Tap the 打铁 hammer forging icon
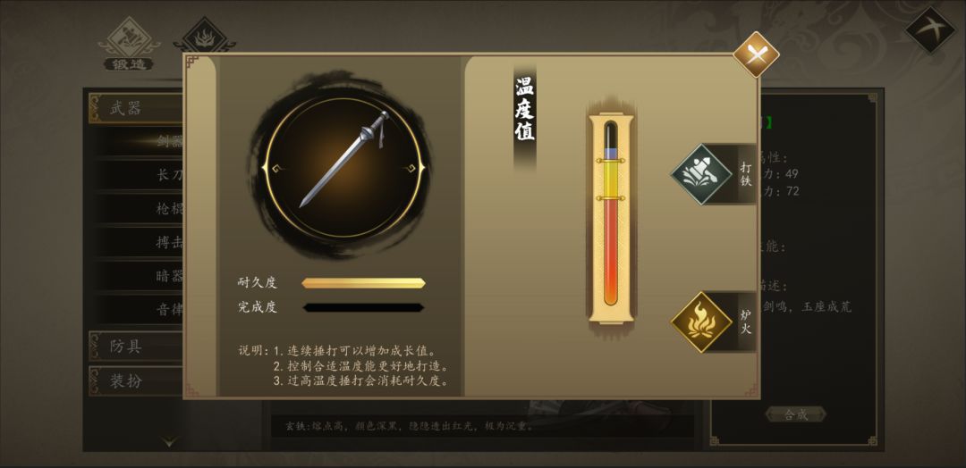966x468 pixels. pos(700,175)
